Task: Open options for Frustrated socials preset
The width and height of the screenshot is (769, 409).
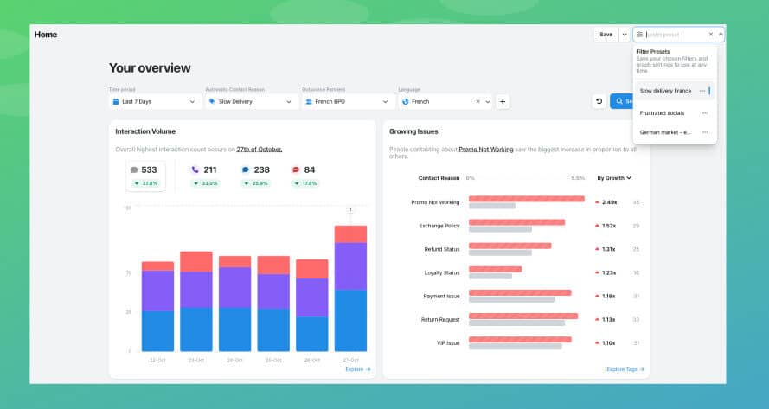Action: [x=704, y=113]
